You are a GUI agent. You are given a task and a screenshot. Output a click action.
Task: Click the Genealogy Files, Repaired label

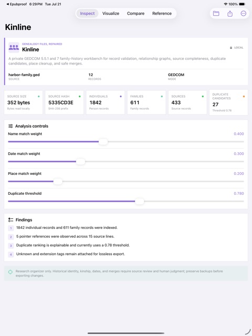(42, 44)
